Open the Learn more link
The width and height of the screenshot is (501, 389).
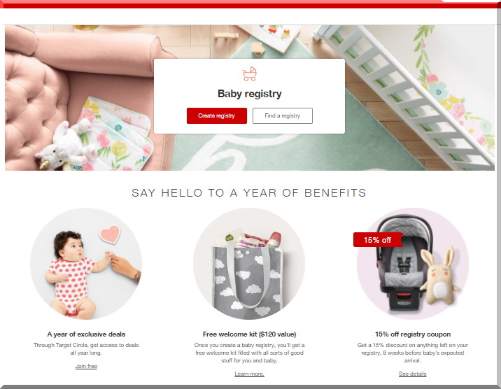coord(249,374)
